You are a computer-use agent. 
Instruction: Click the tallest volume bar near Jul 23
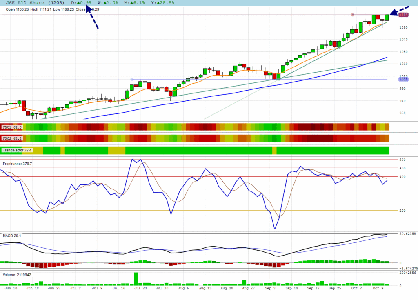pos(136,279)
